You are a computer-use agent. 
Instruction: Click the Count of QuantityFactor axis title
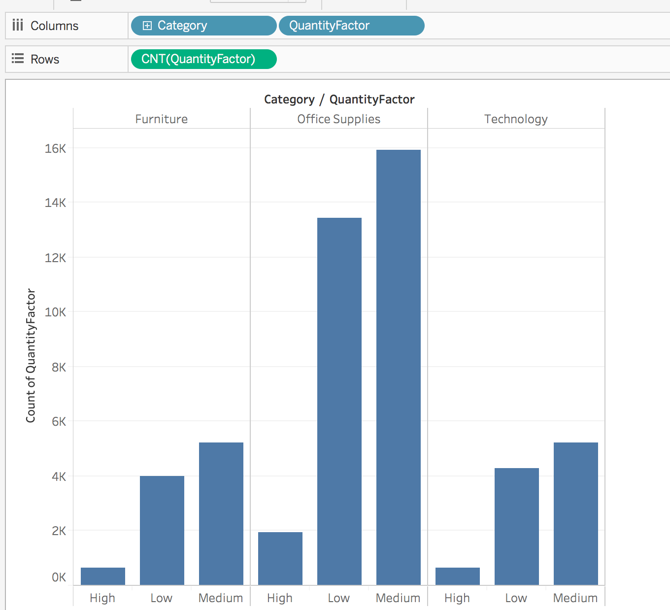(x=31, y=356)
